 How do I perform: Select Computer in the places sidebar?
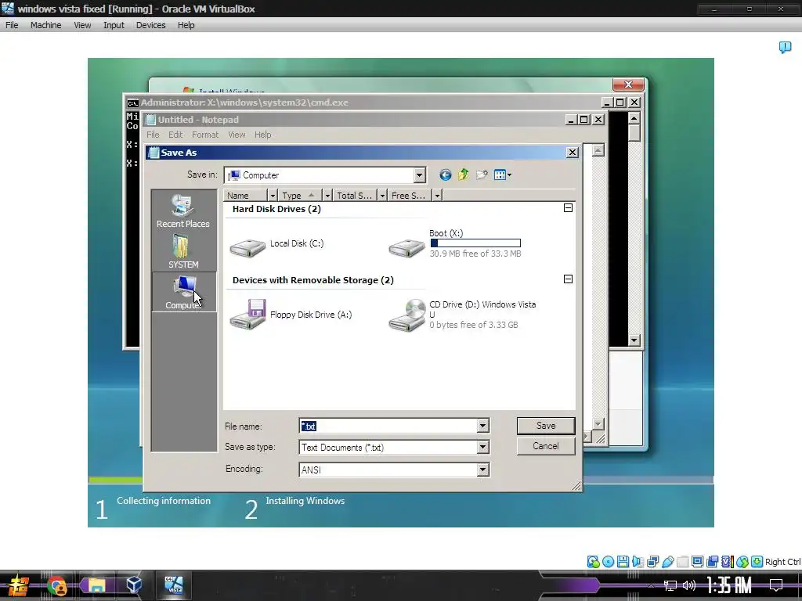click(x=183, y=292)
